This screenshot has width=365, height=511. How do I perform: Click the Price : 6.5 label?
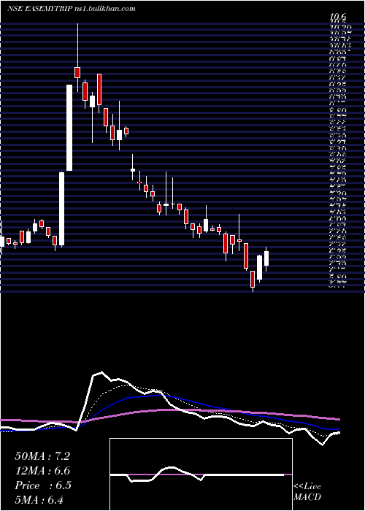point(43,485)
